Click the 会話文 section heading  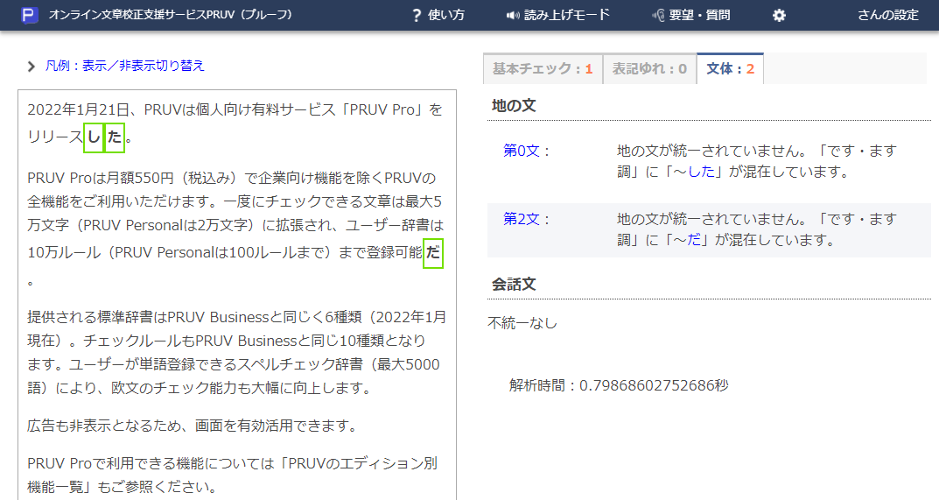tap(514, 285)
